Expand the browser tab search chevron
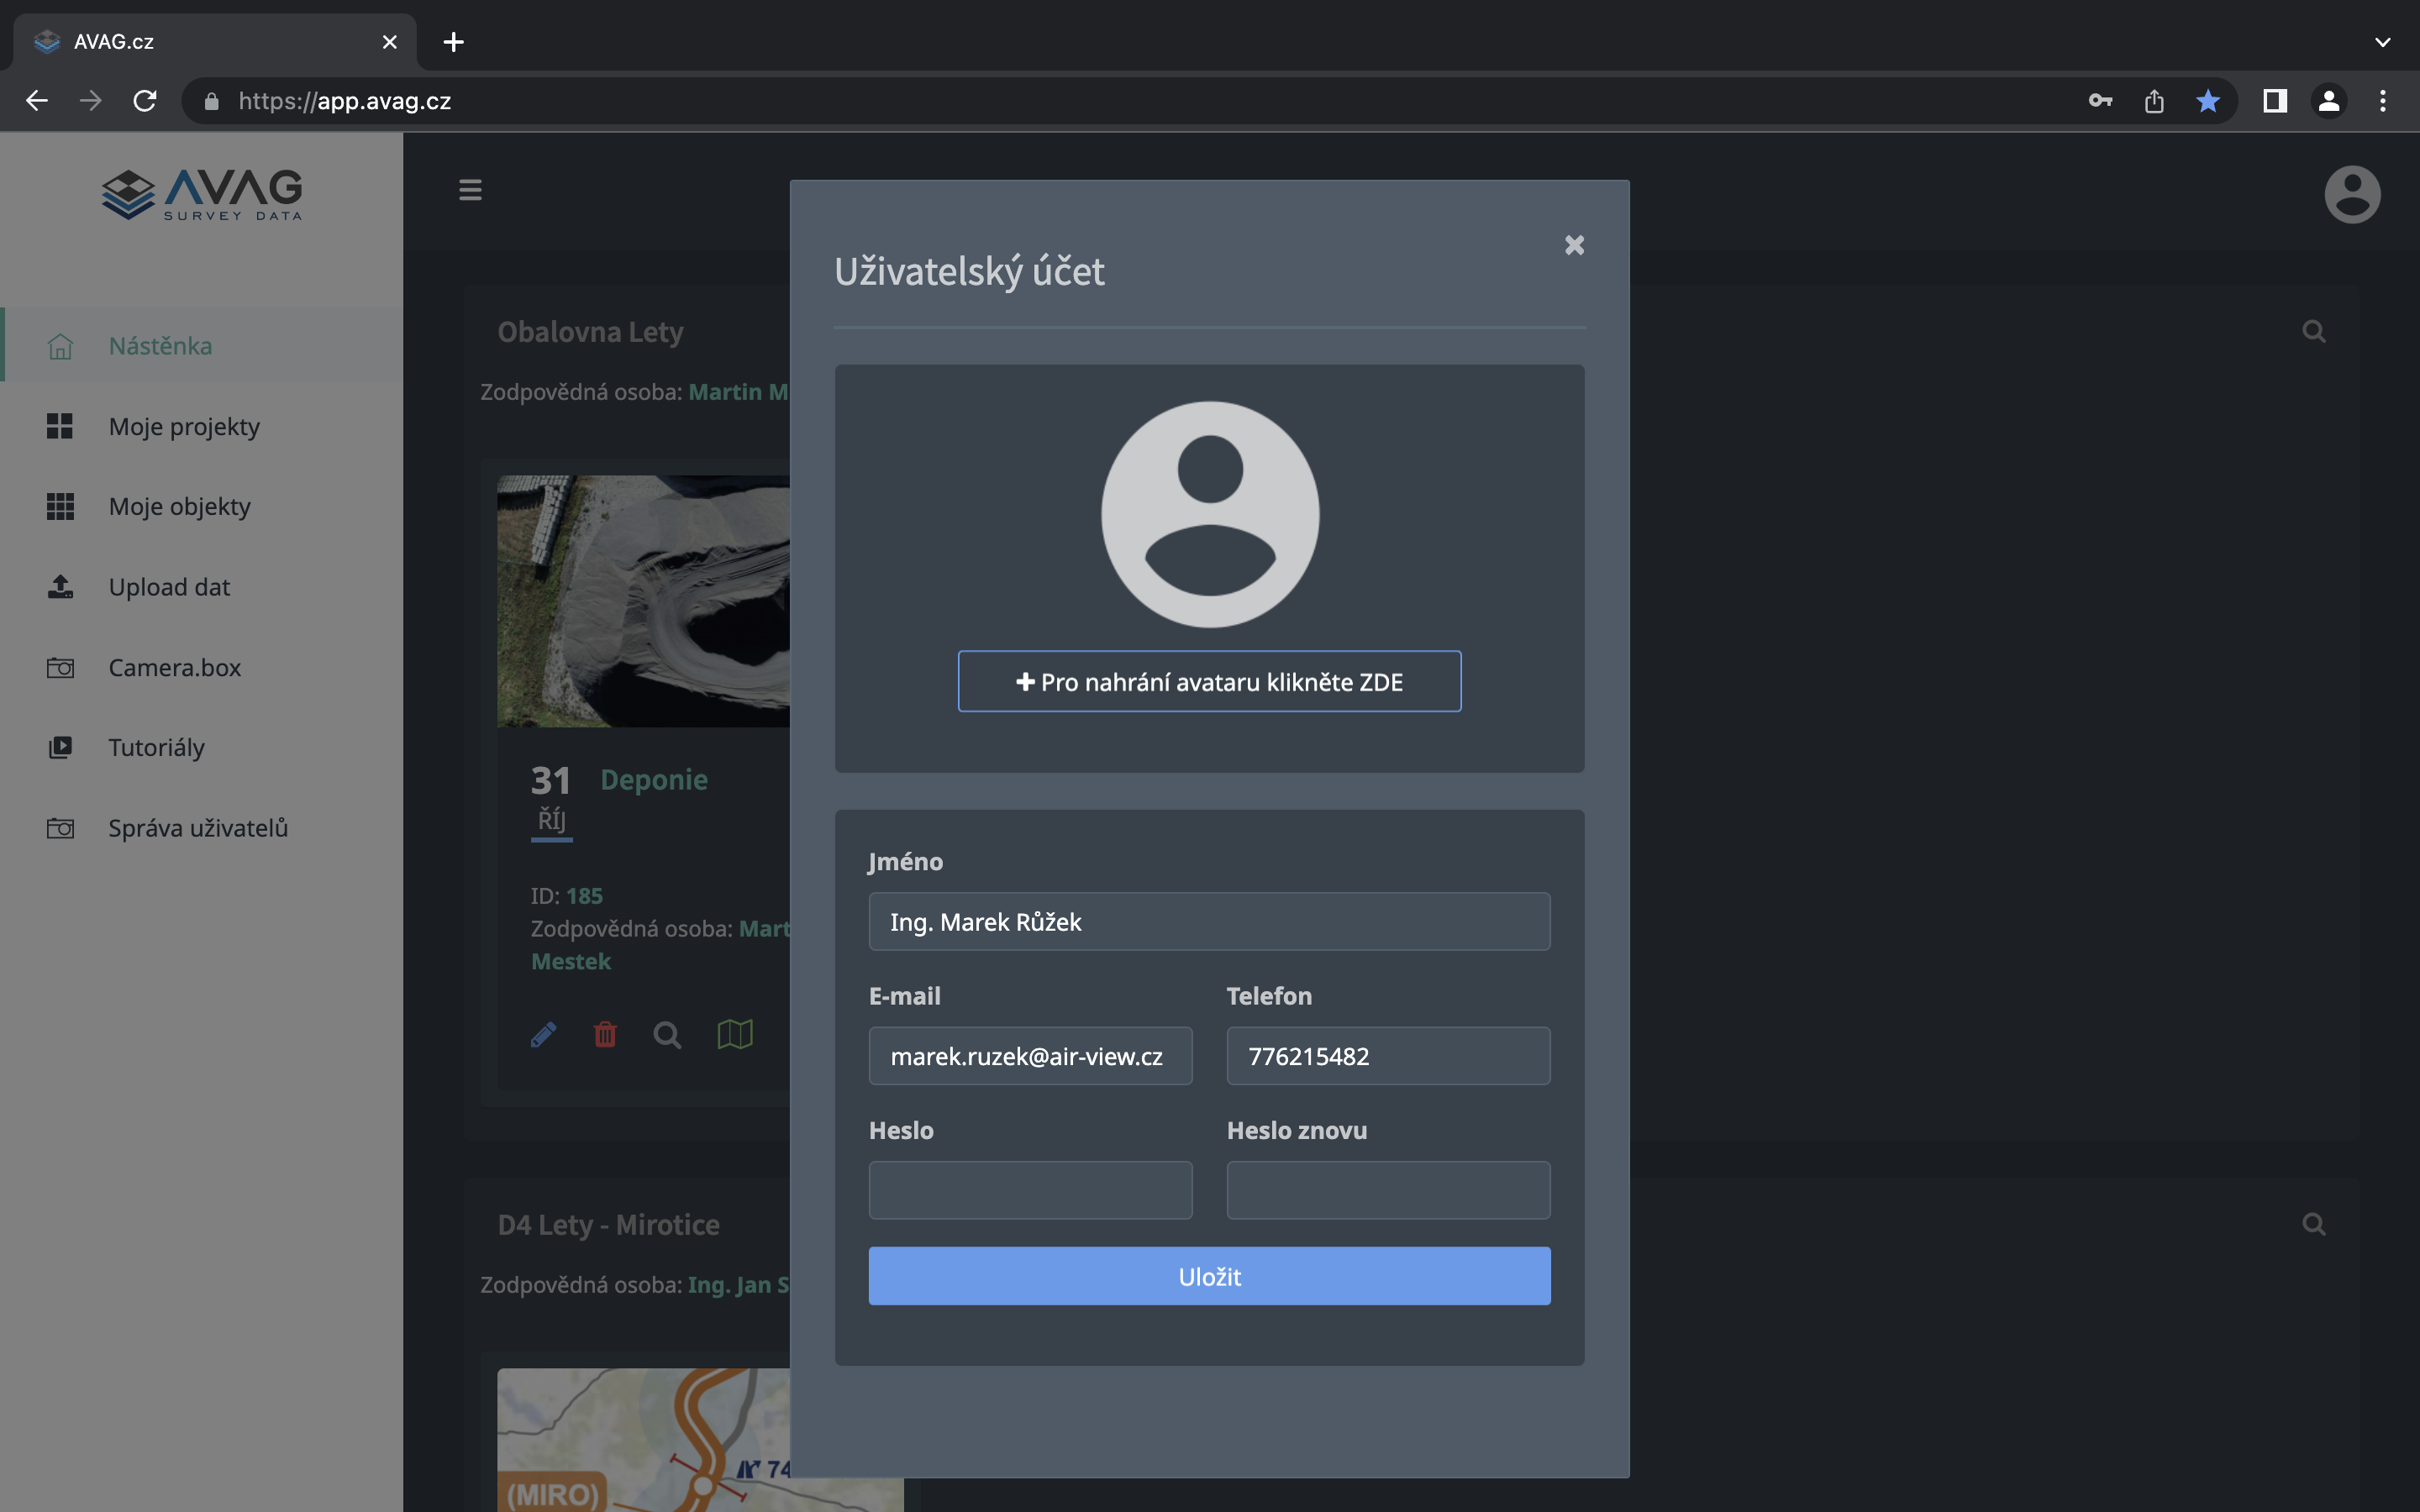 [2382, 42]
